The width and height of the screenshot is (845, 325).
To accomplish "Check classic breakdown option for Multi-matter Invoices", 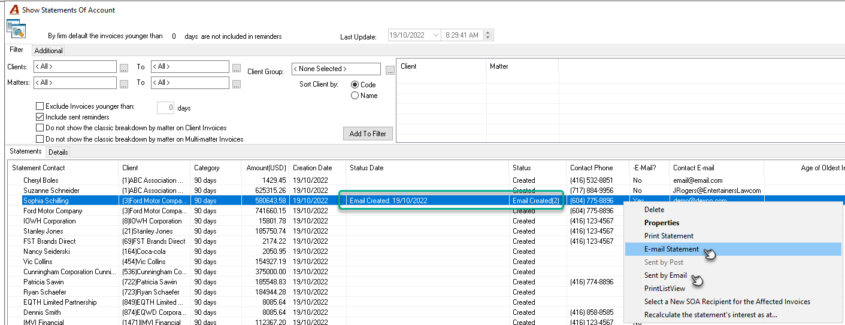I will point(40,139).
